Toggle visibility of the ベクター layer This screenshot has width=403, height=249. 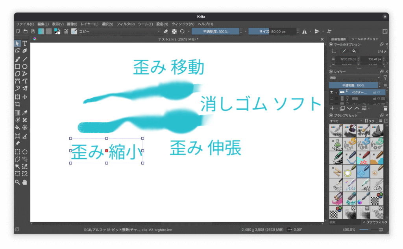click(331, 92)
